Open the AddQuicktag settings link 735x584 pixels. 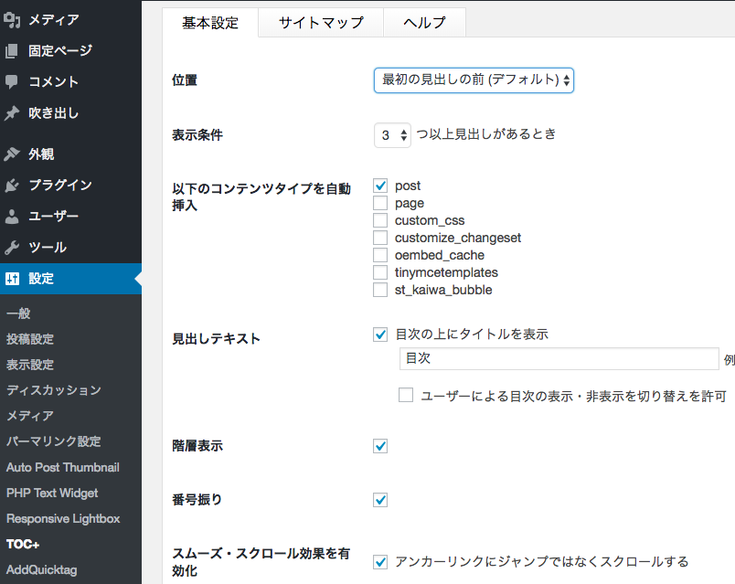[x=42, y=570]
